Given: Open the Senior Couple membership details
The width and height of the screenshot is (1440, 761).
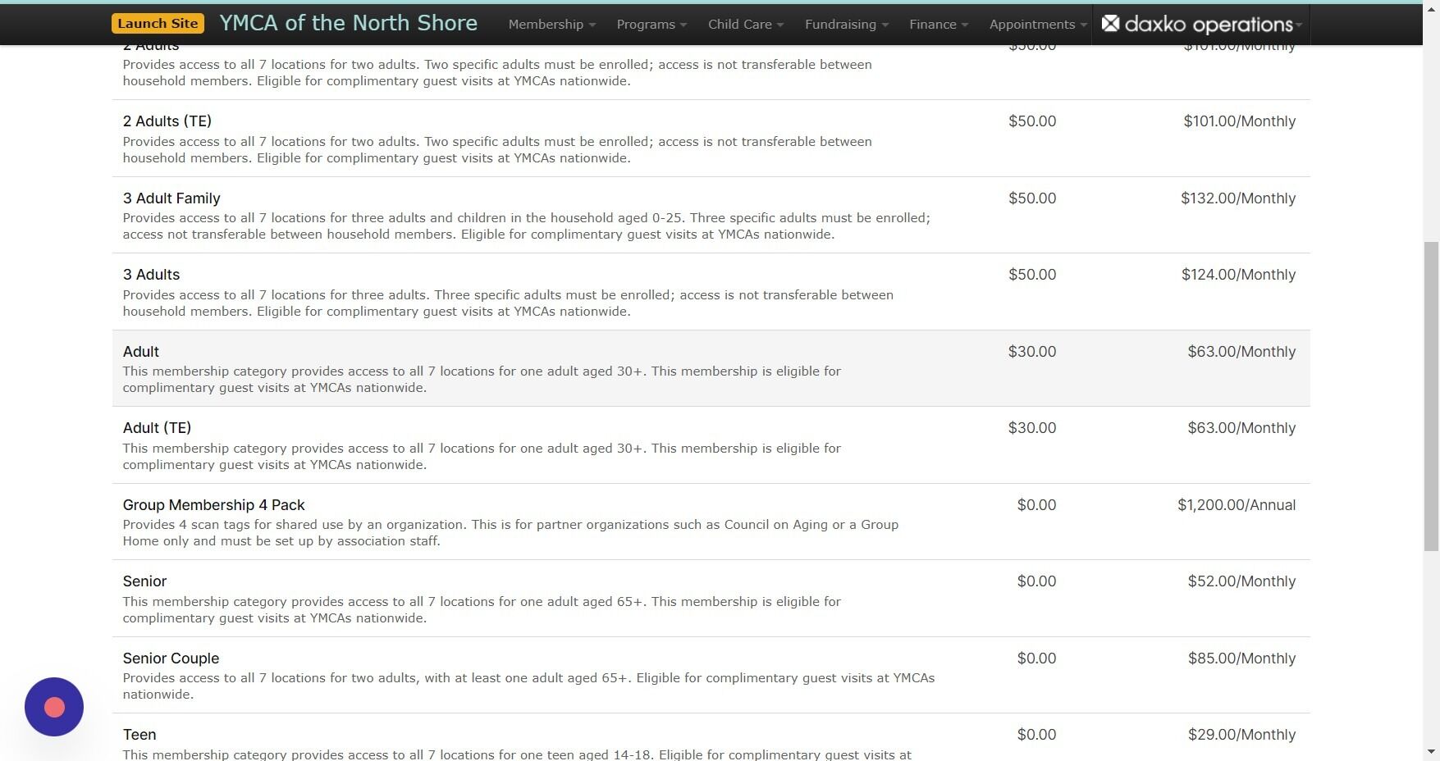Looking at the screenshot, I should click(x=171, y=658).
